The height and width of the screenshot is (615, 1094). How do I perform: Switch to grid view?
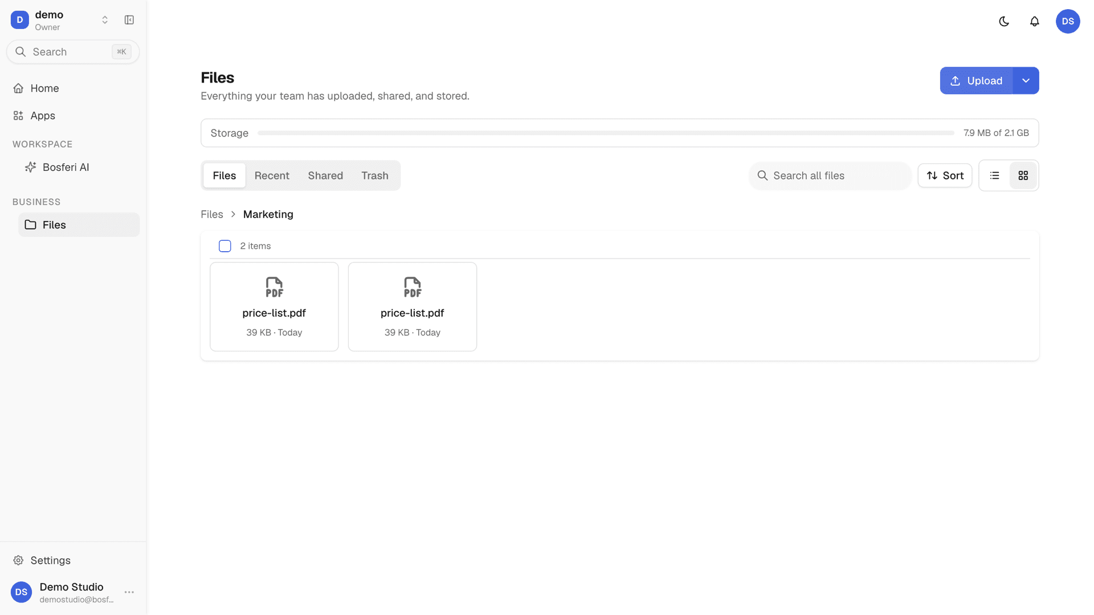[1023, 175]
